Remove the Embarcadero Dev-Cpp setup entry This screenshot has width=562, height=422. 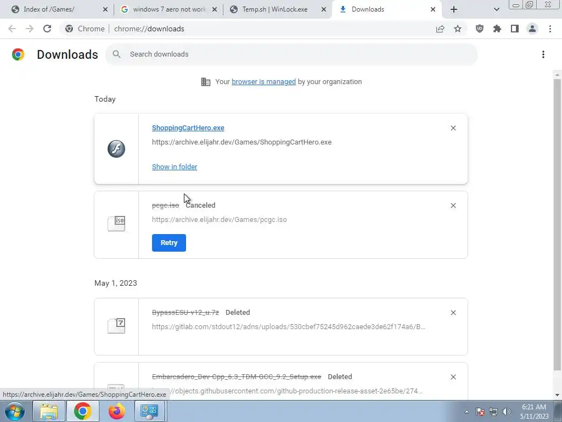(x=453, y=377)
